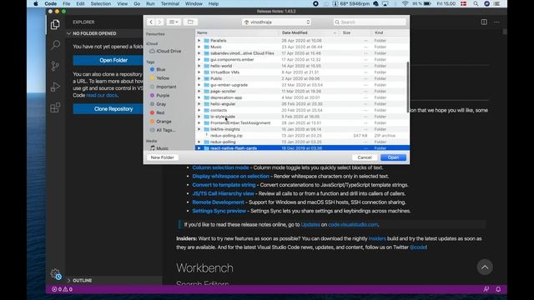Open the Column selection mode link
The image size is (534, 300).
coord(220,167)
